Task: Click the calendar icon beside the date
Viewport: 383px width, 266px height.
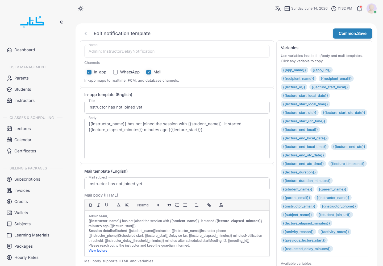Action: [x=287, y=9]
